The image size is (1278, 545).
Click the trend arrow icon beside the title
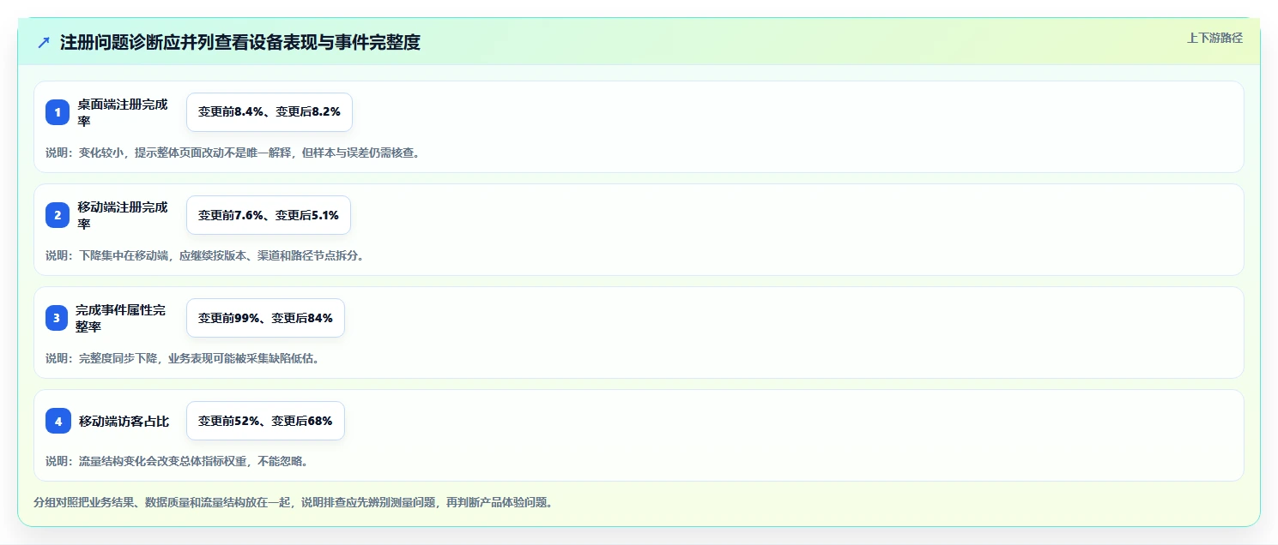pyautogui.click(x=44, y=43)
